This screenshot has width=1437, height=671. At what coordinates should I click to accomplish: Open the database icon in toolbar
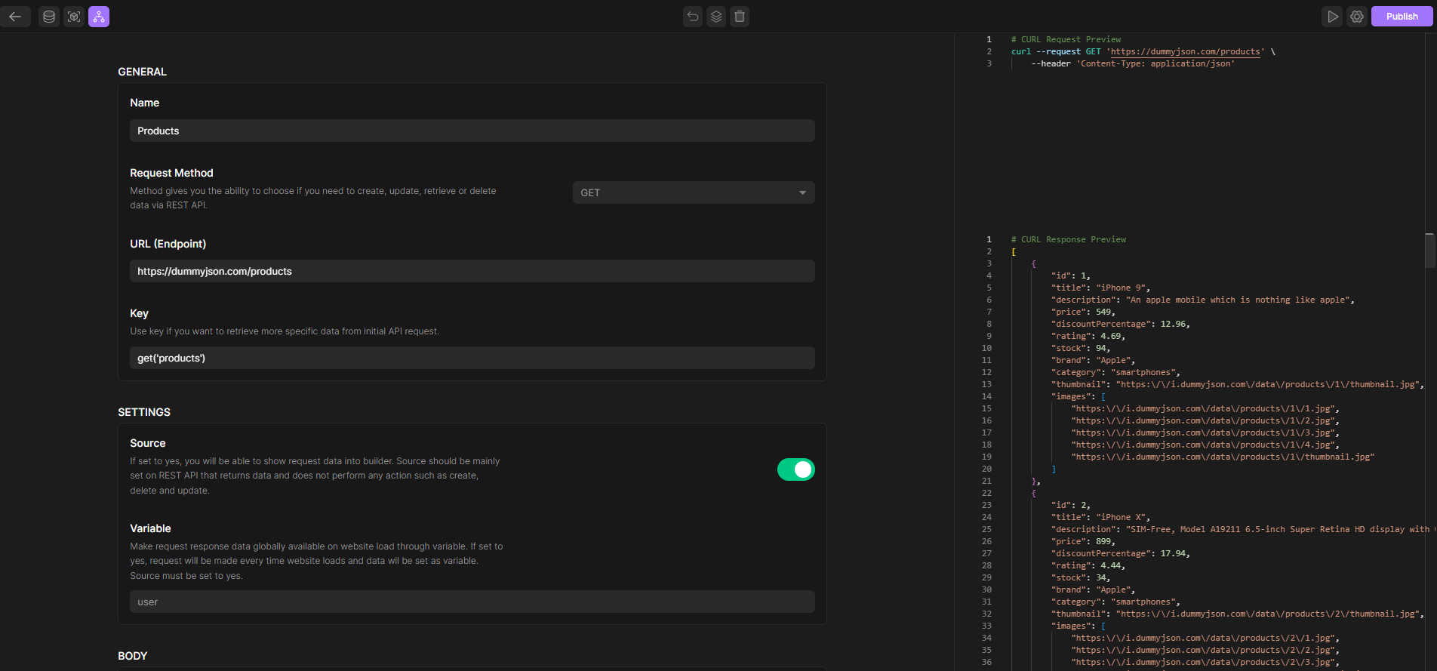(49, 17)
